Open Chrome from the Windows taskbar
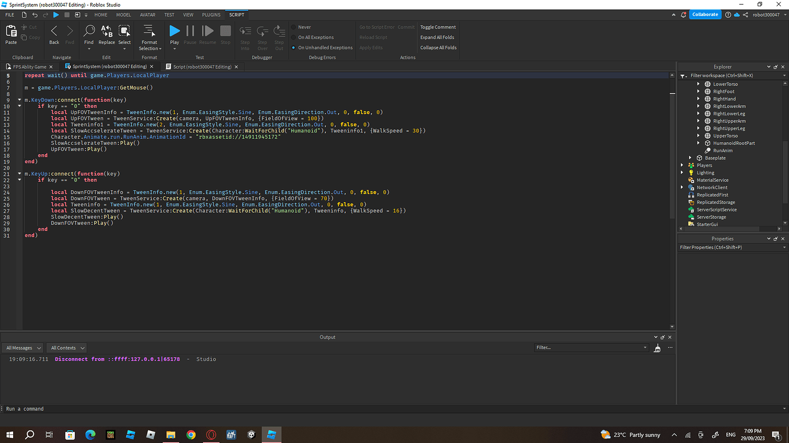The width and height of the screenshot is (789, 443). click(191, 435)
